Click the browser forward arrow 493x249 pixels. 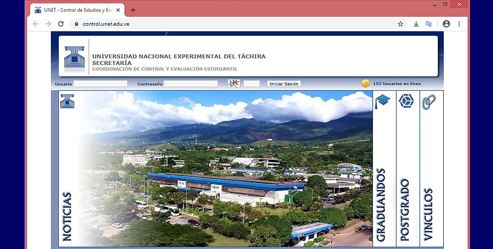(x=48, y=24)
